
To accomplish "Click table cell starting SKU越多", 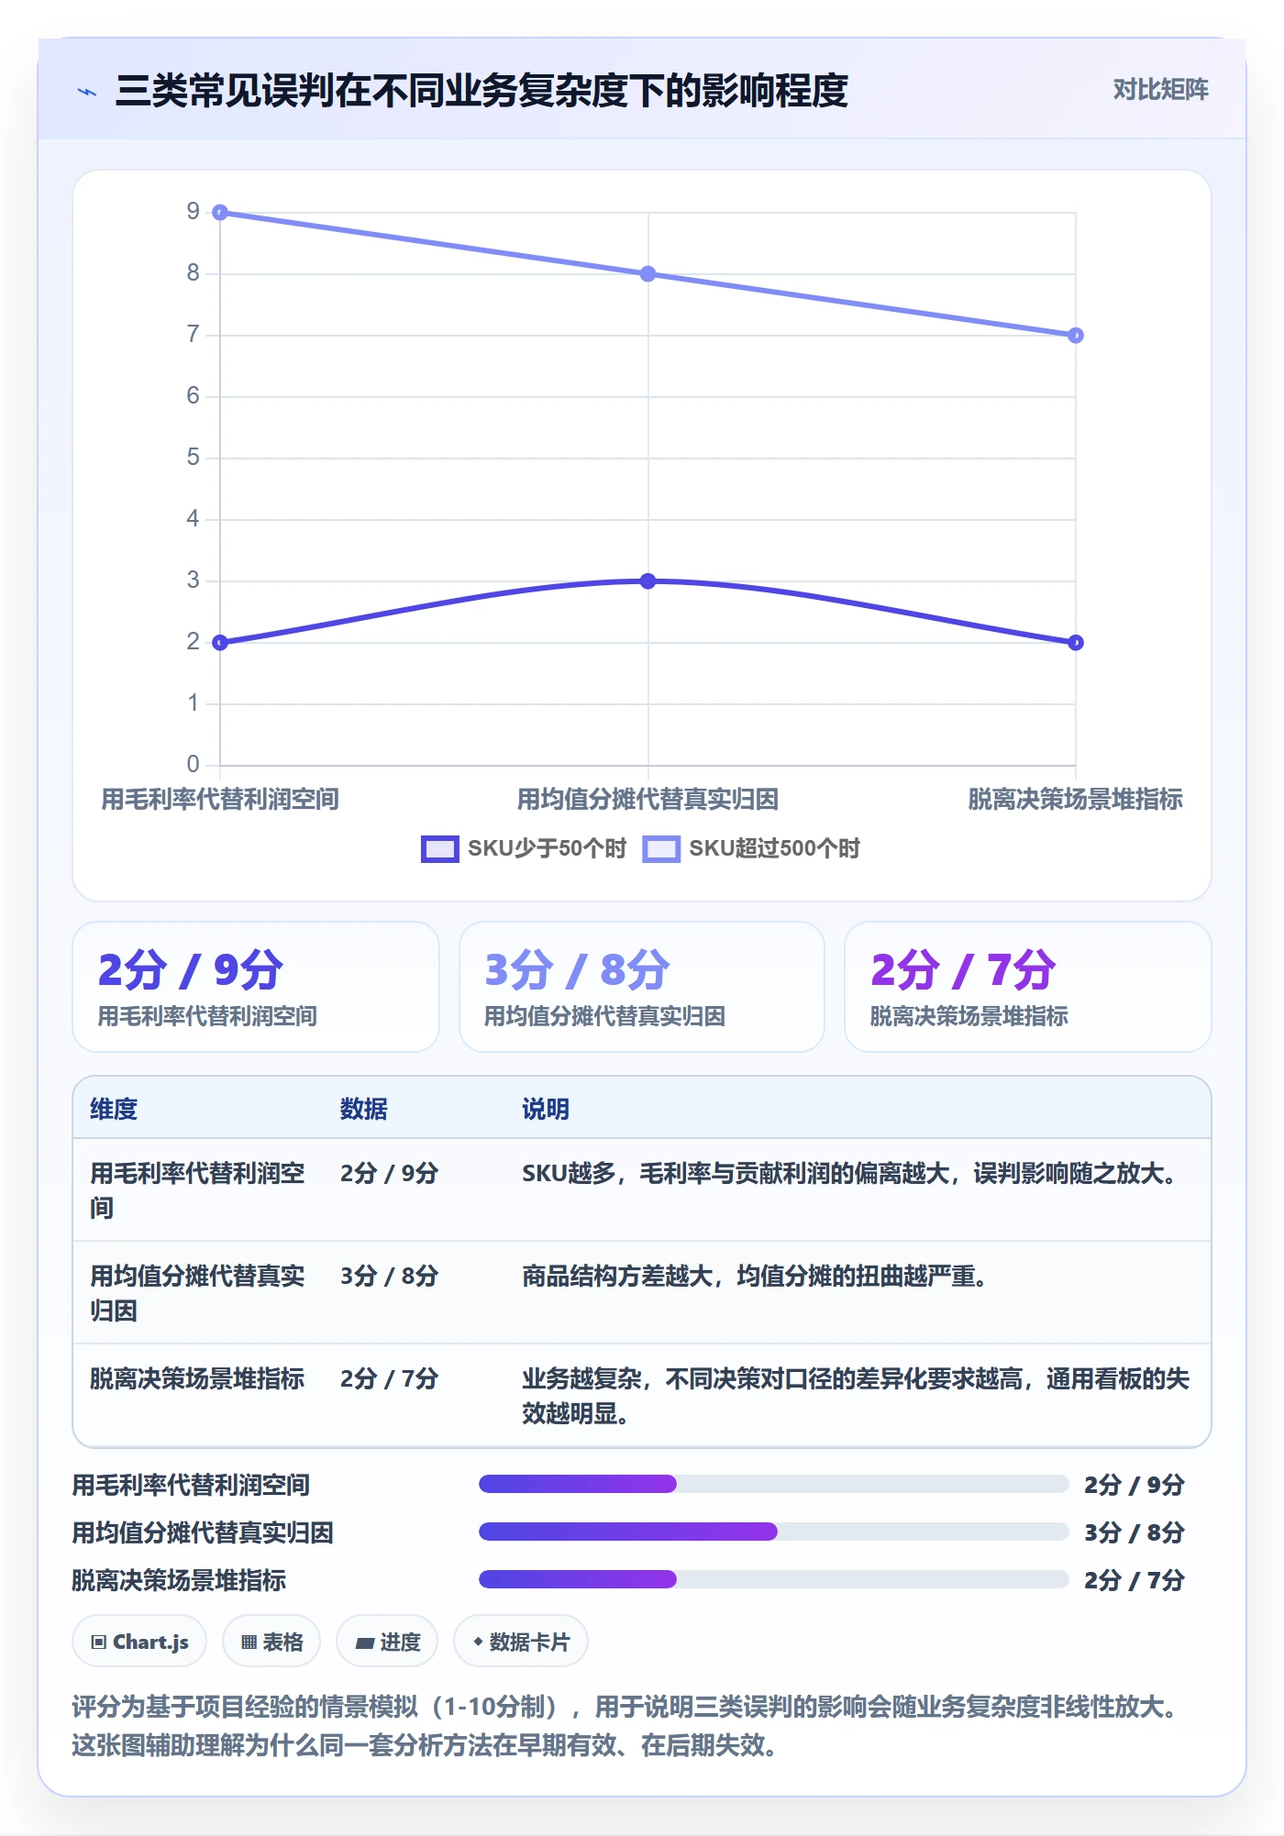I will pos(852,1173).
